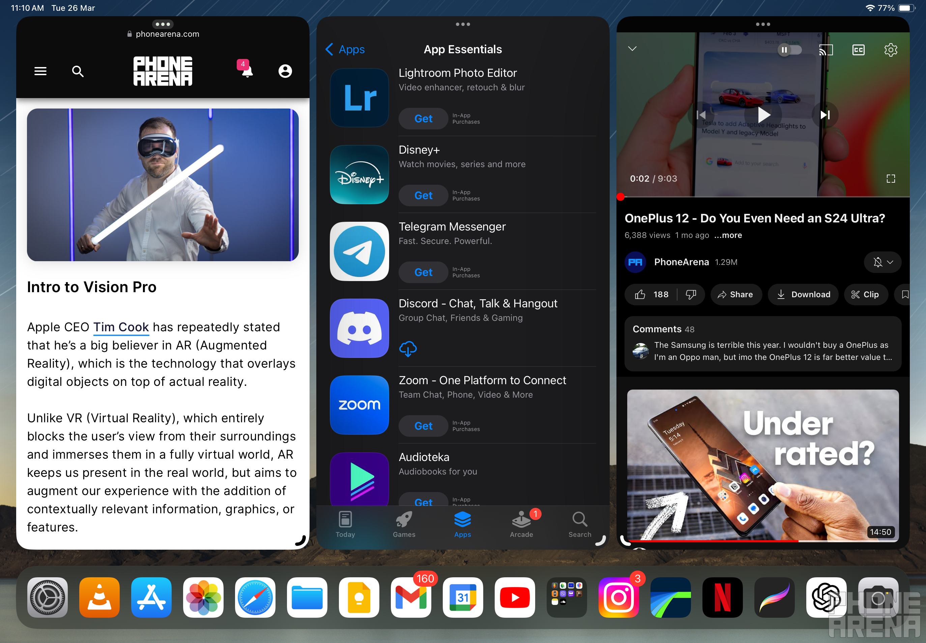Toggle fullscreen mode for video player

pyautogui.click(x=890, y=179)
